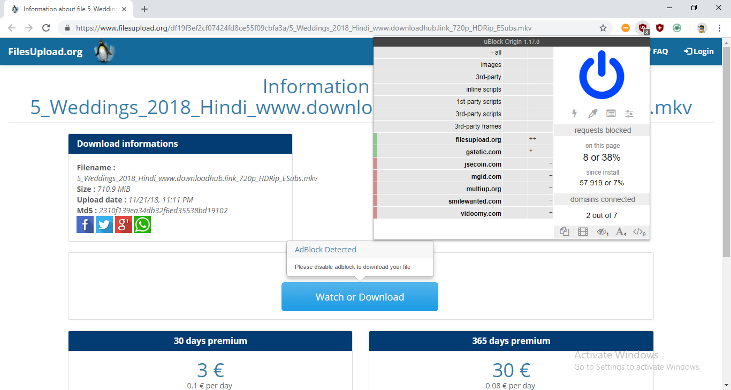Image resolution: width=731 pixels, height=390 pixels.
Task: Open Chrome profile avatar
Action: [x=702, y=28]
